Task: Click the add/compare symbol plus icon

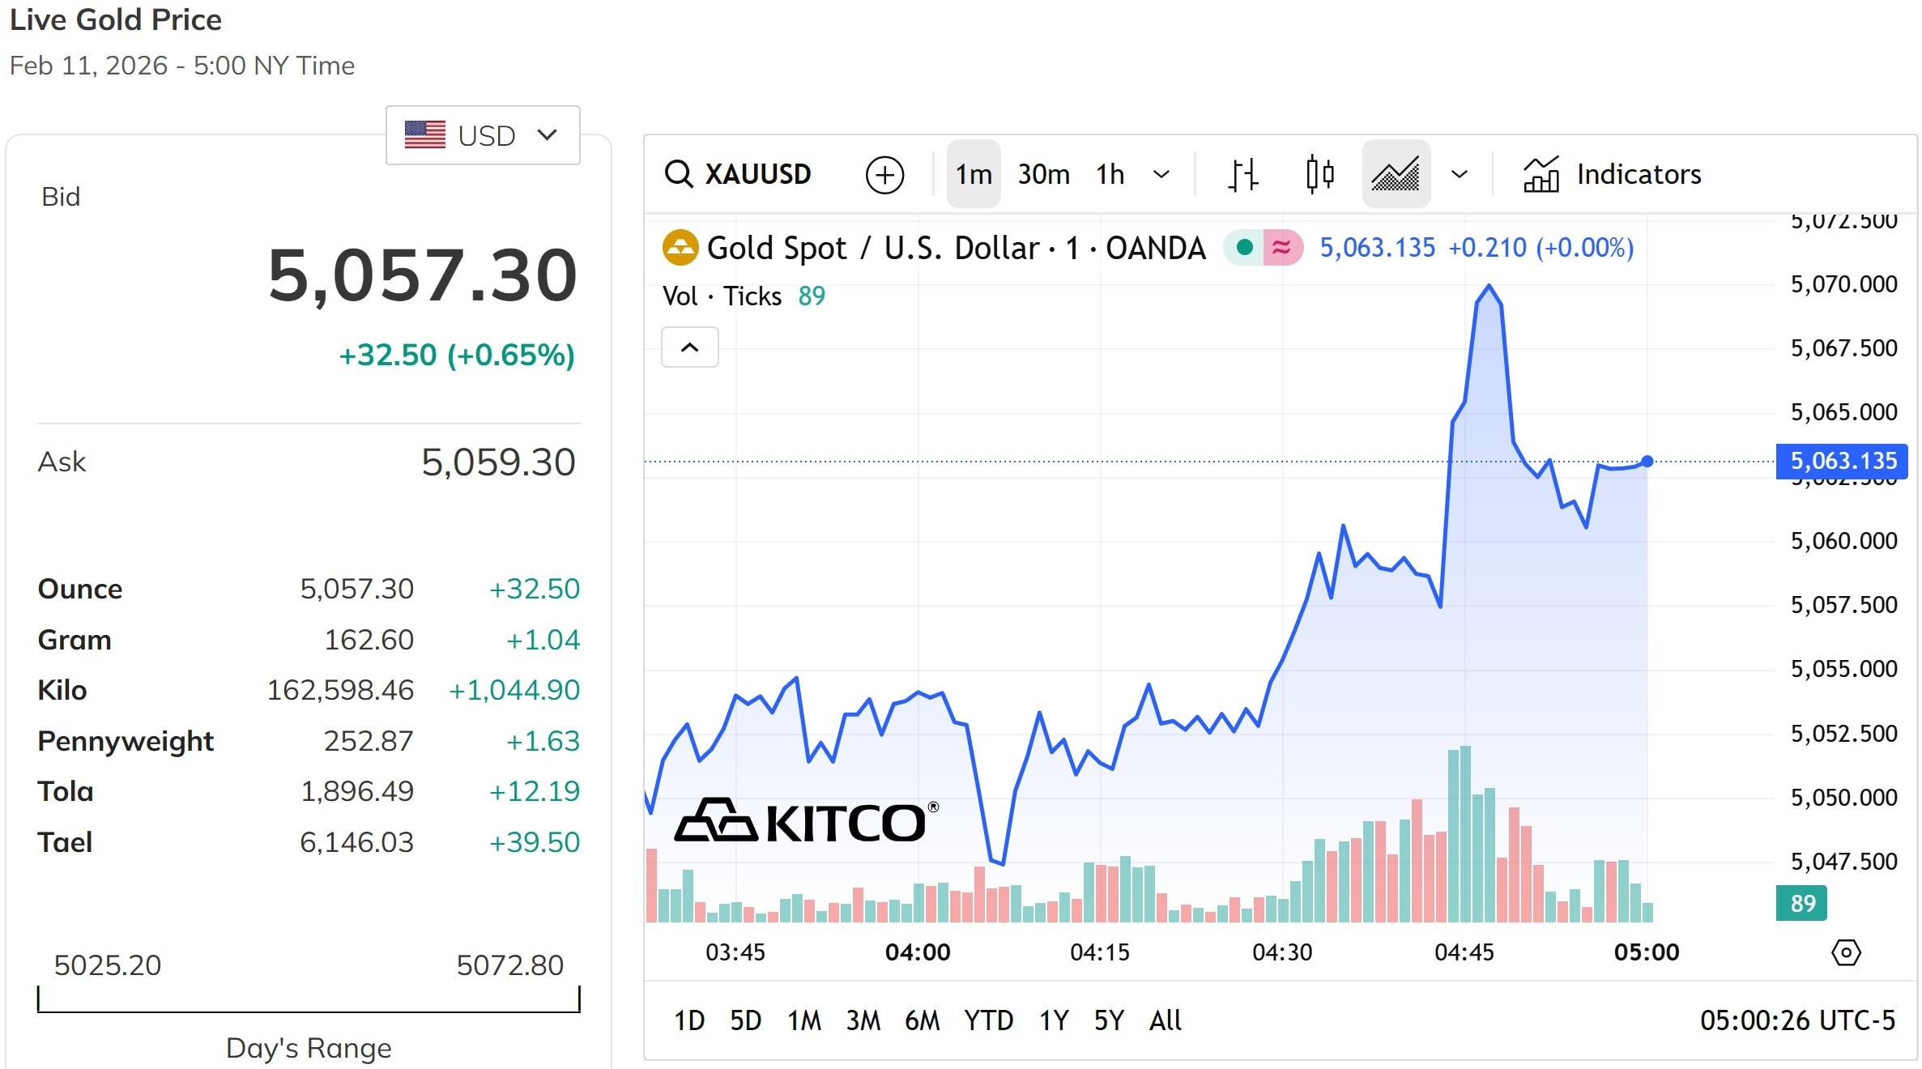Action: click(x=884, y=174)
